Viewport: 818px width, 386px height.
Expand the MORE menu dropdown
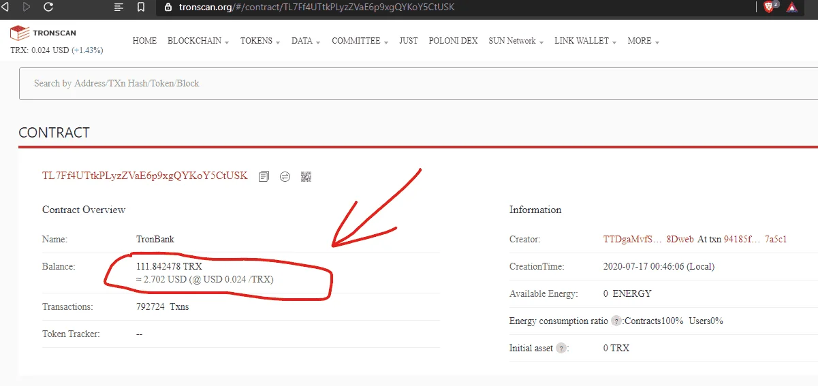[643, 41]
